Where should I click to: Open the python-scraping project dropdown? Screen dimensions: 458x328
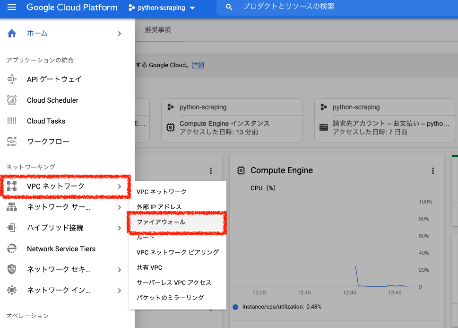coord(162,8)
